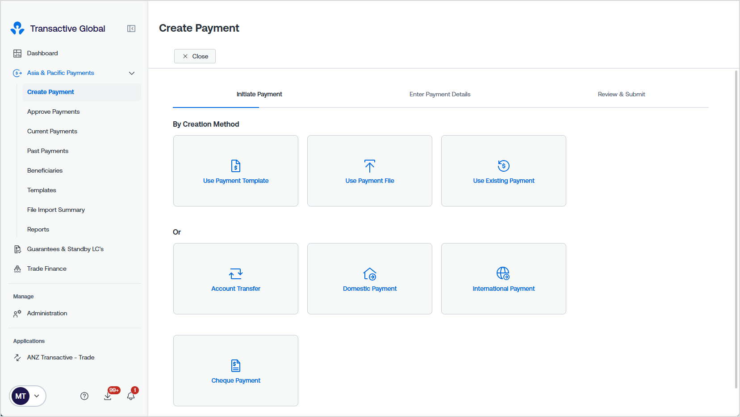Click the Use Payment Template document icon
740x417 pixels.
[236, 166]
